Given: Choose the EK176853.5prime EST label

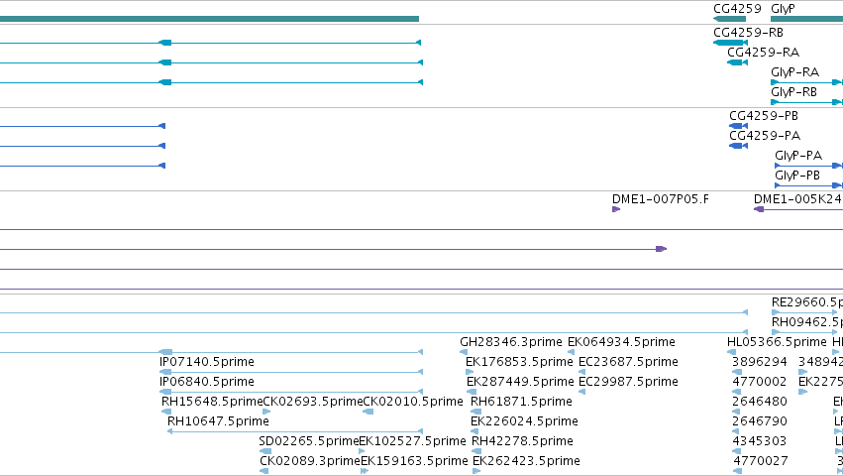Looking at the screenshot, I should [519, 362].
